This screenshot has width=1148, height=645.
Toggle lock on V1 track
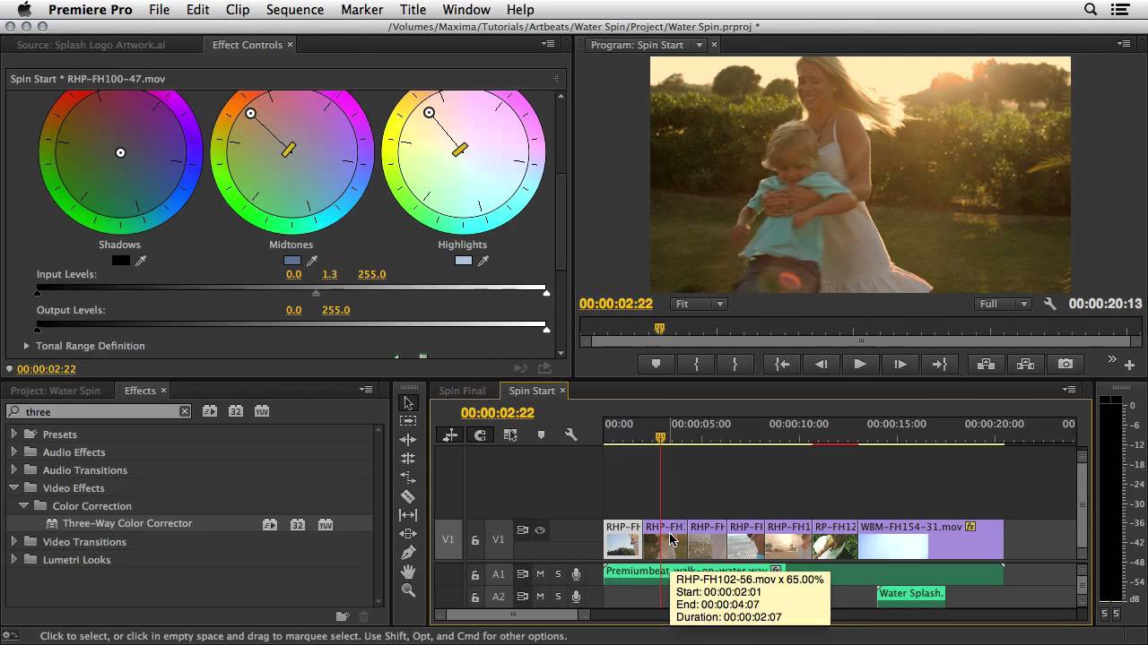tap(475, 540)
